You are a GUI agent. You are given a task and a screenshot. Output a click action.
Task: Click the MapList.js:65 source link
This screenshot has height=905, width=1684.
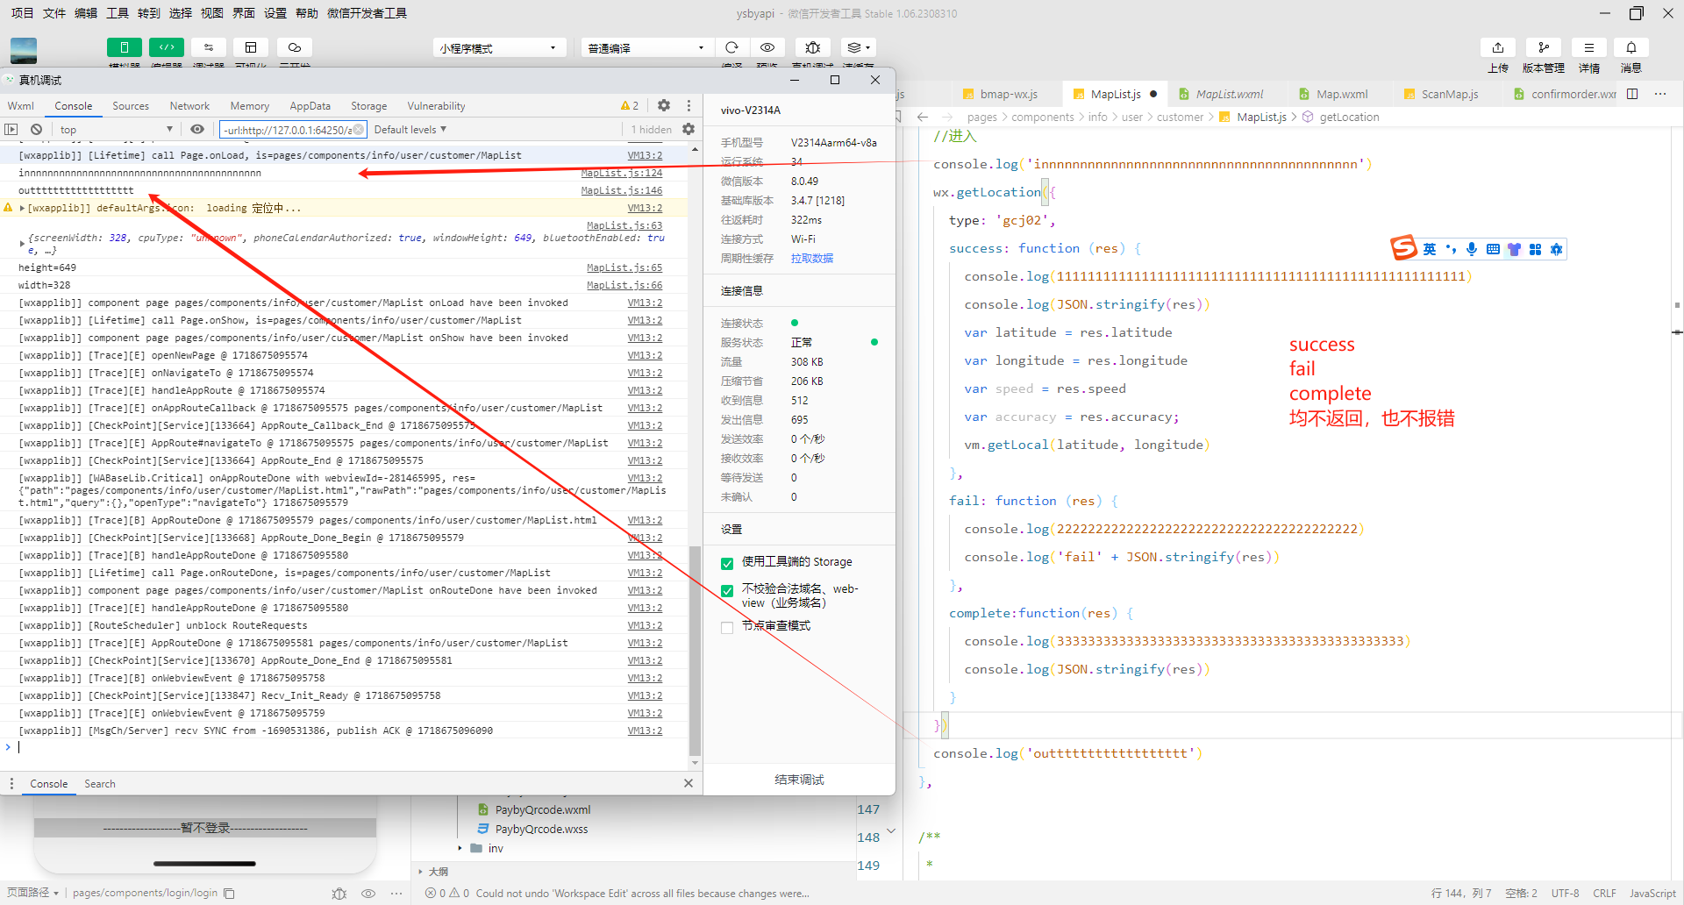(x=624, y=267)
